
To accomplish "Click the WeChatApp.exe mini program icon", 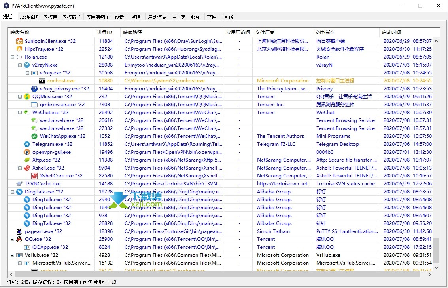I will (x=34, y=136).
